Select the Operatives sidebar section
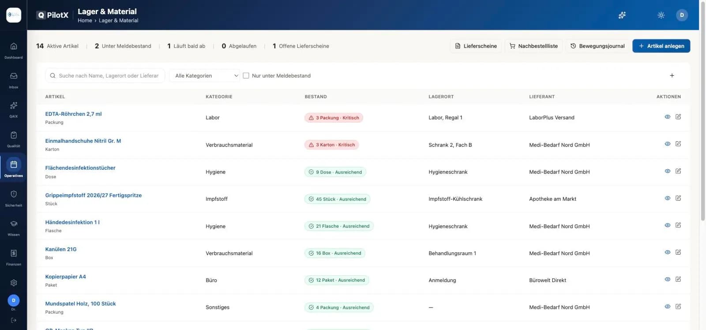Image resolution: width=706 pixels, height=330 pixels. (x=14, y=168)
